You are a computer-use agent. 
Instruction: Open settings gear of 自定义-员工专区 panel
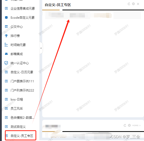point(133,4)
